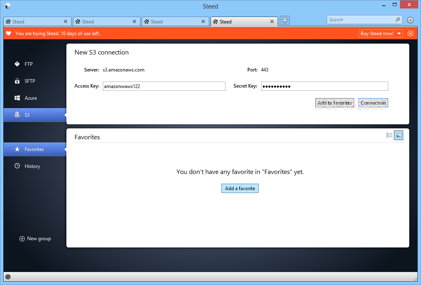Image resolution: width=421 pixels, height=285 pixels.
Task: Switch to the first Steed tab
Action: [38, 21]
